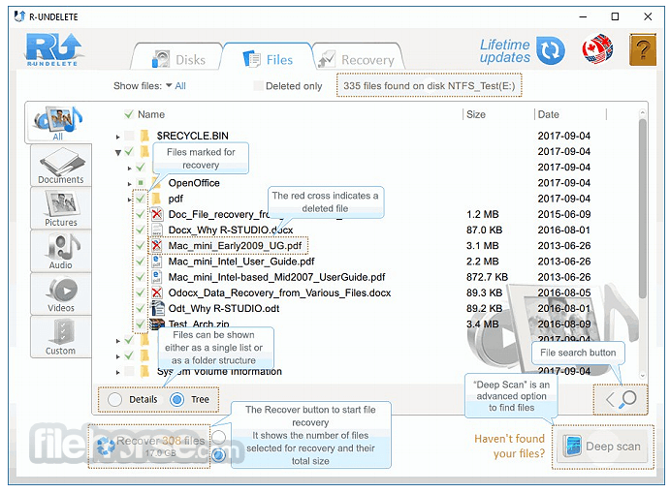Uncheck Mac_mini_Intel_User_Guide.pdf checkbox

pyautogui.click(x=141, y=262)
